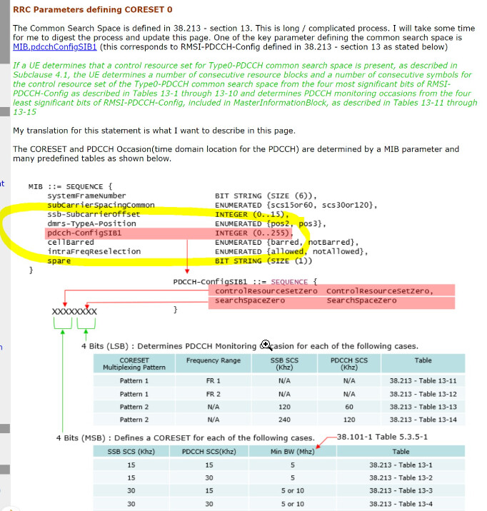This screenshot has width=487, height=511.
Task: Click the cell 38.213 - Table 13-12
Action: tap(423, 395)
